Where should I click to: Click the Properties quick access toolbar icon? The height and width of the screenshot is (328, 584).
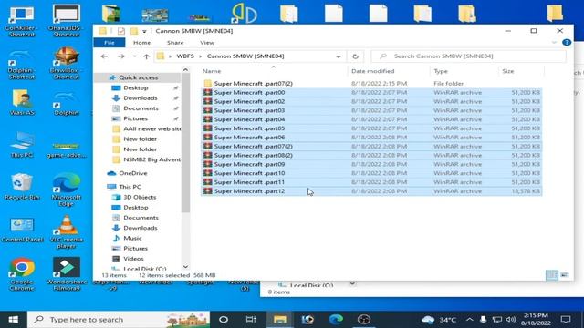pyautogui.click(x=121, y=31)
